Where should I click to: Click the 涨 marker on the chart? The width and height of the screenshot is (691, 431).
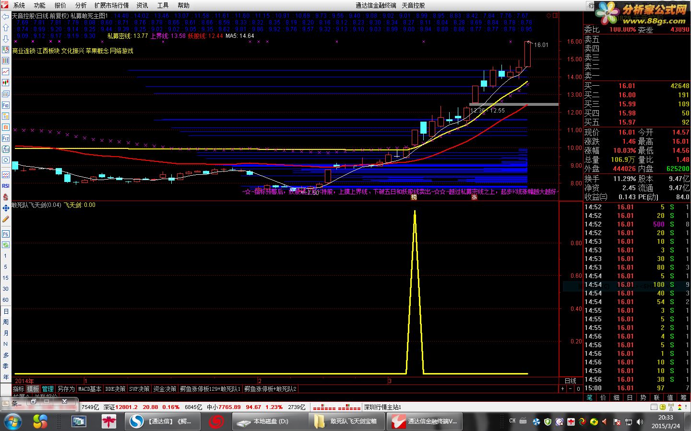474,197
